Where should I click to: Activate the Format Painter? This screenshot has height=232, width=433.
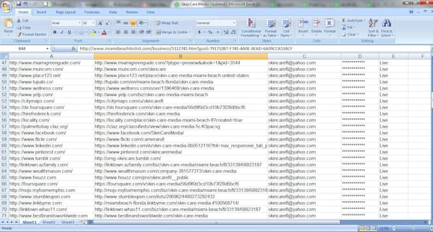point(31,34)
